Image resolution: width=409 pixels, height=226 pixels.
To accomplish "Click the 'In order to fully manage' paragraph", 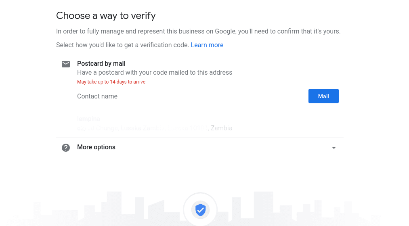I will pos(198,31).
